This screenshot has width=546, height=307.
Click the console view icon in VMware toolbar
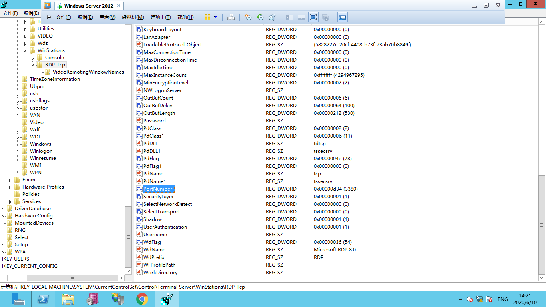pos(343,17)
